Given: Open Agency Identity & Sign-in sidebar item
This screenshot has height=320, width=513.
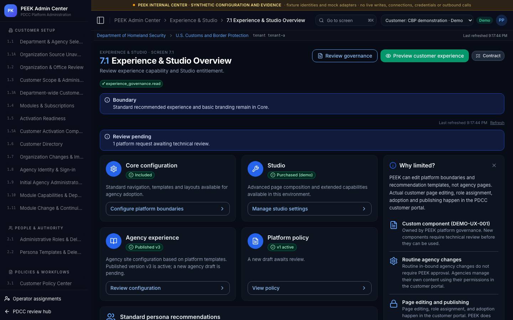Looking at the screenshot, I should 45,170.
